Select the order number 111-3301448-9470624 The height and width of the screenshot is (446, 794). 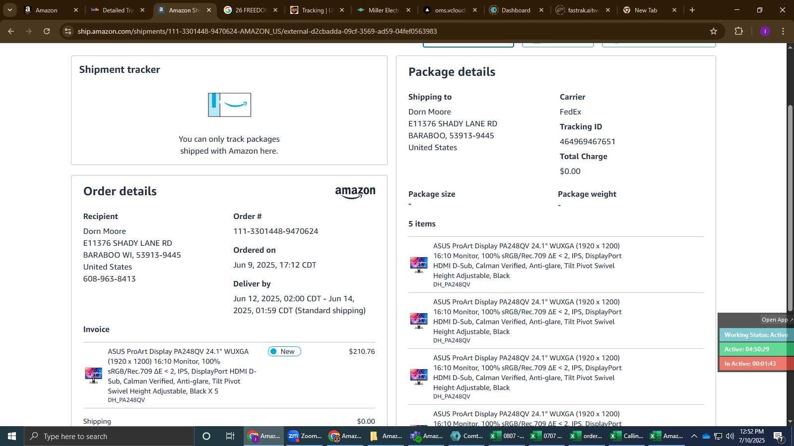[275, 231]
